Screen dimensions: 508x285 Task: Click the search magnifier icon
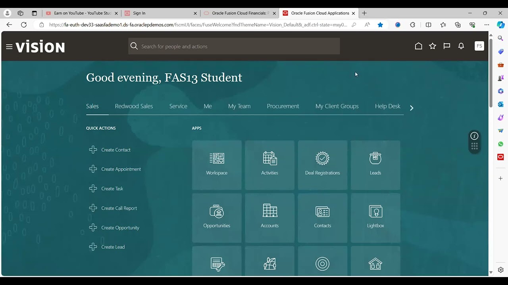134,46
